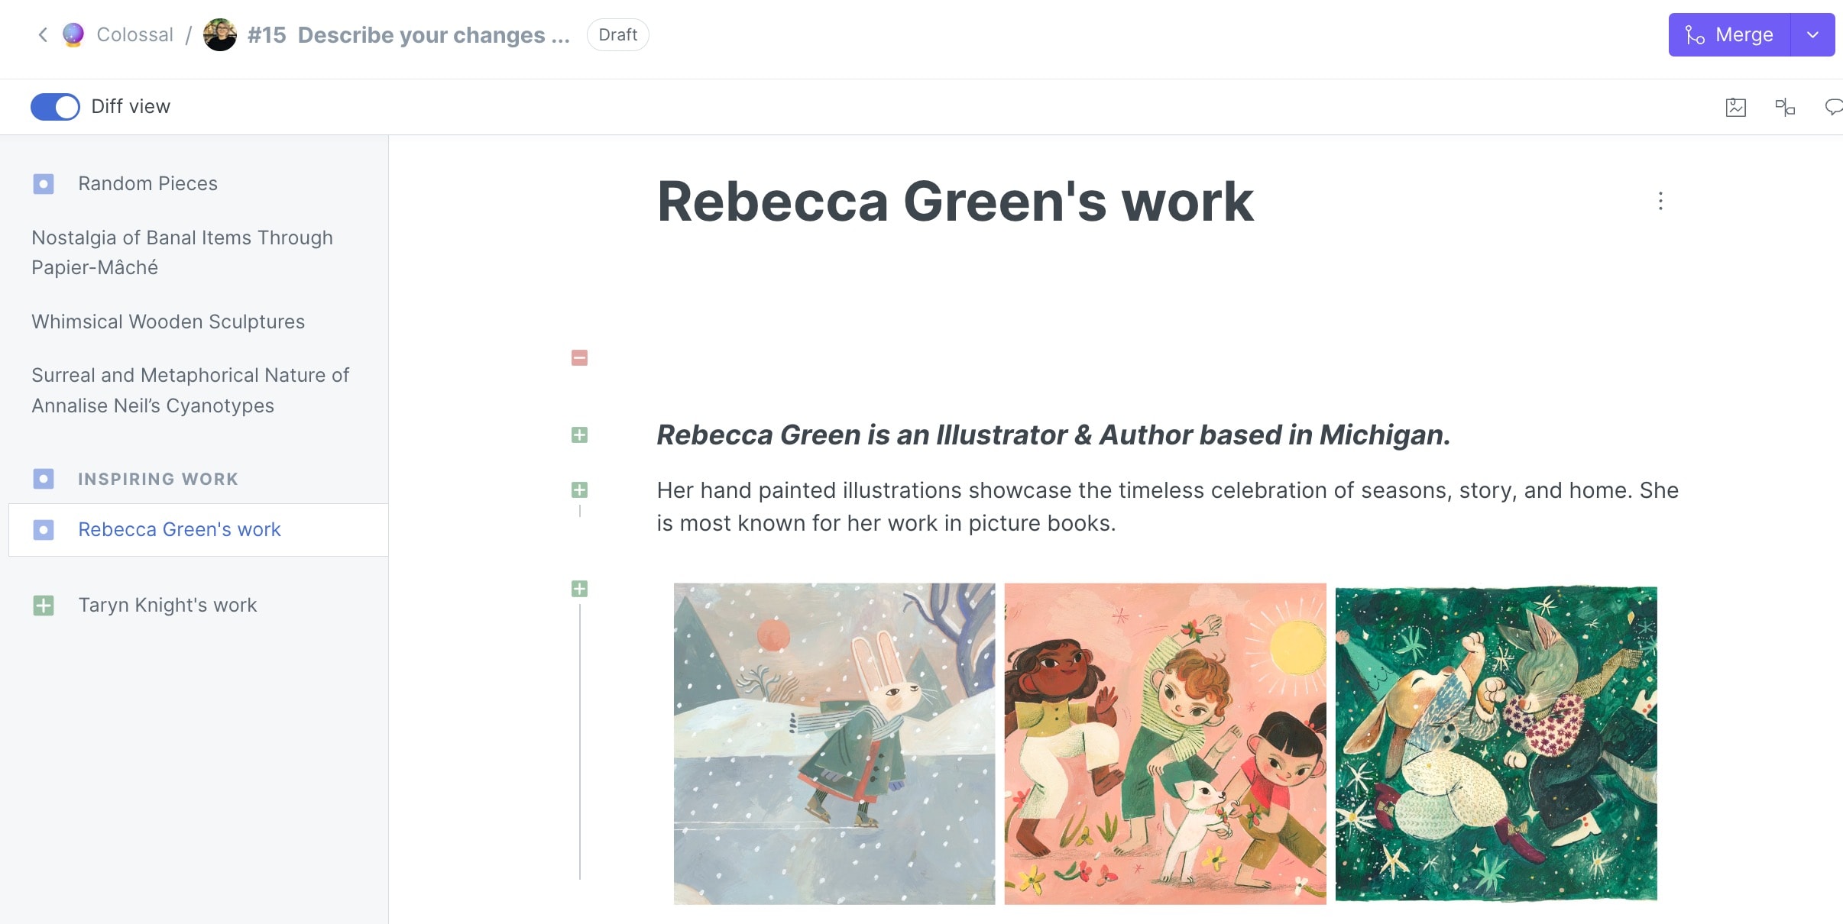Click the Draft status badge
1843x924 pixels.
(x=617, y=34)
